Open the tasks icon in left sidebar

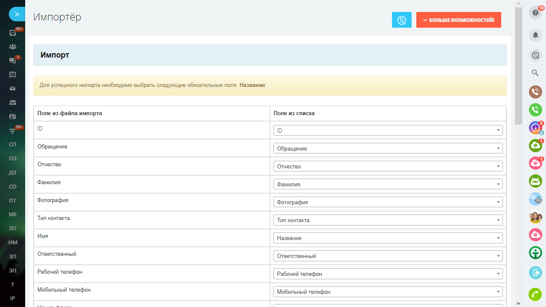point(13,33)
